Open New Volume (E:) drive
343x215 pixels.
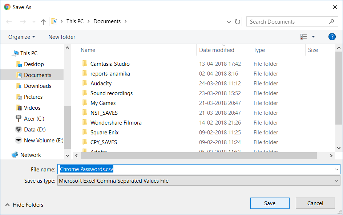[43, 141]
